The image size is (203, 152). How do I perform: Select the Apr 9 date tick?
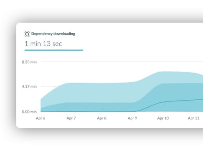[x=132, y=118]
